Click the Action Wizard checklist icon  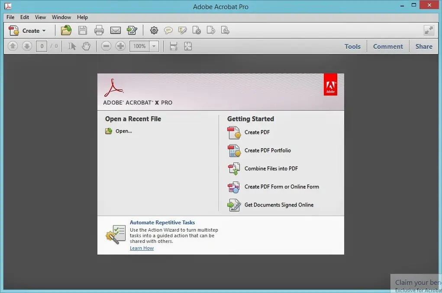[116, 235]
